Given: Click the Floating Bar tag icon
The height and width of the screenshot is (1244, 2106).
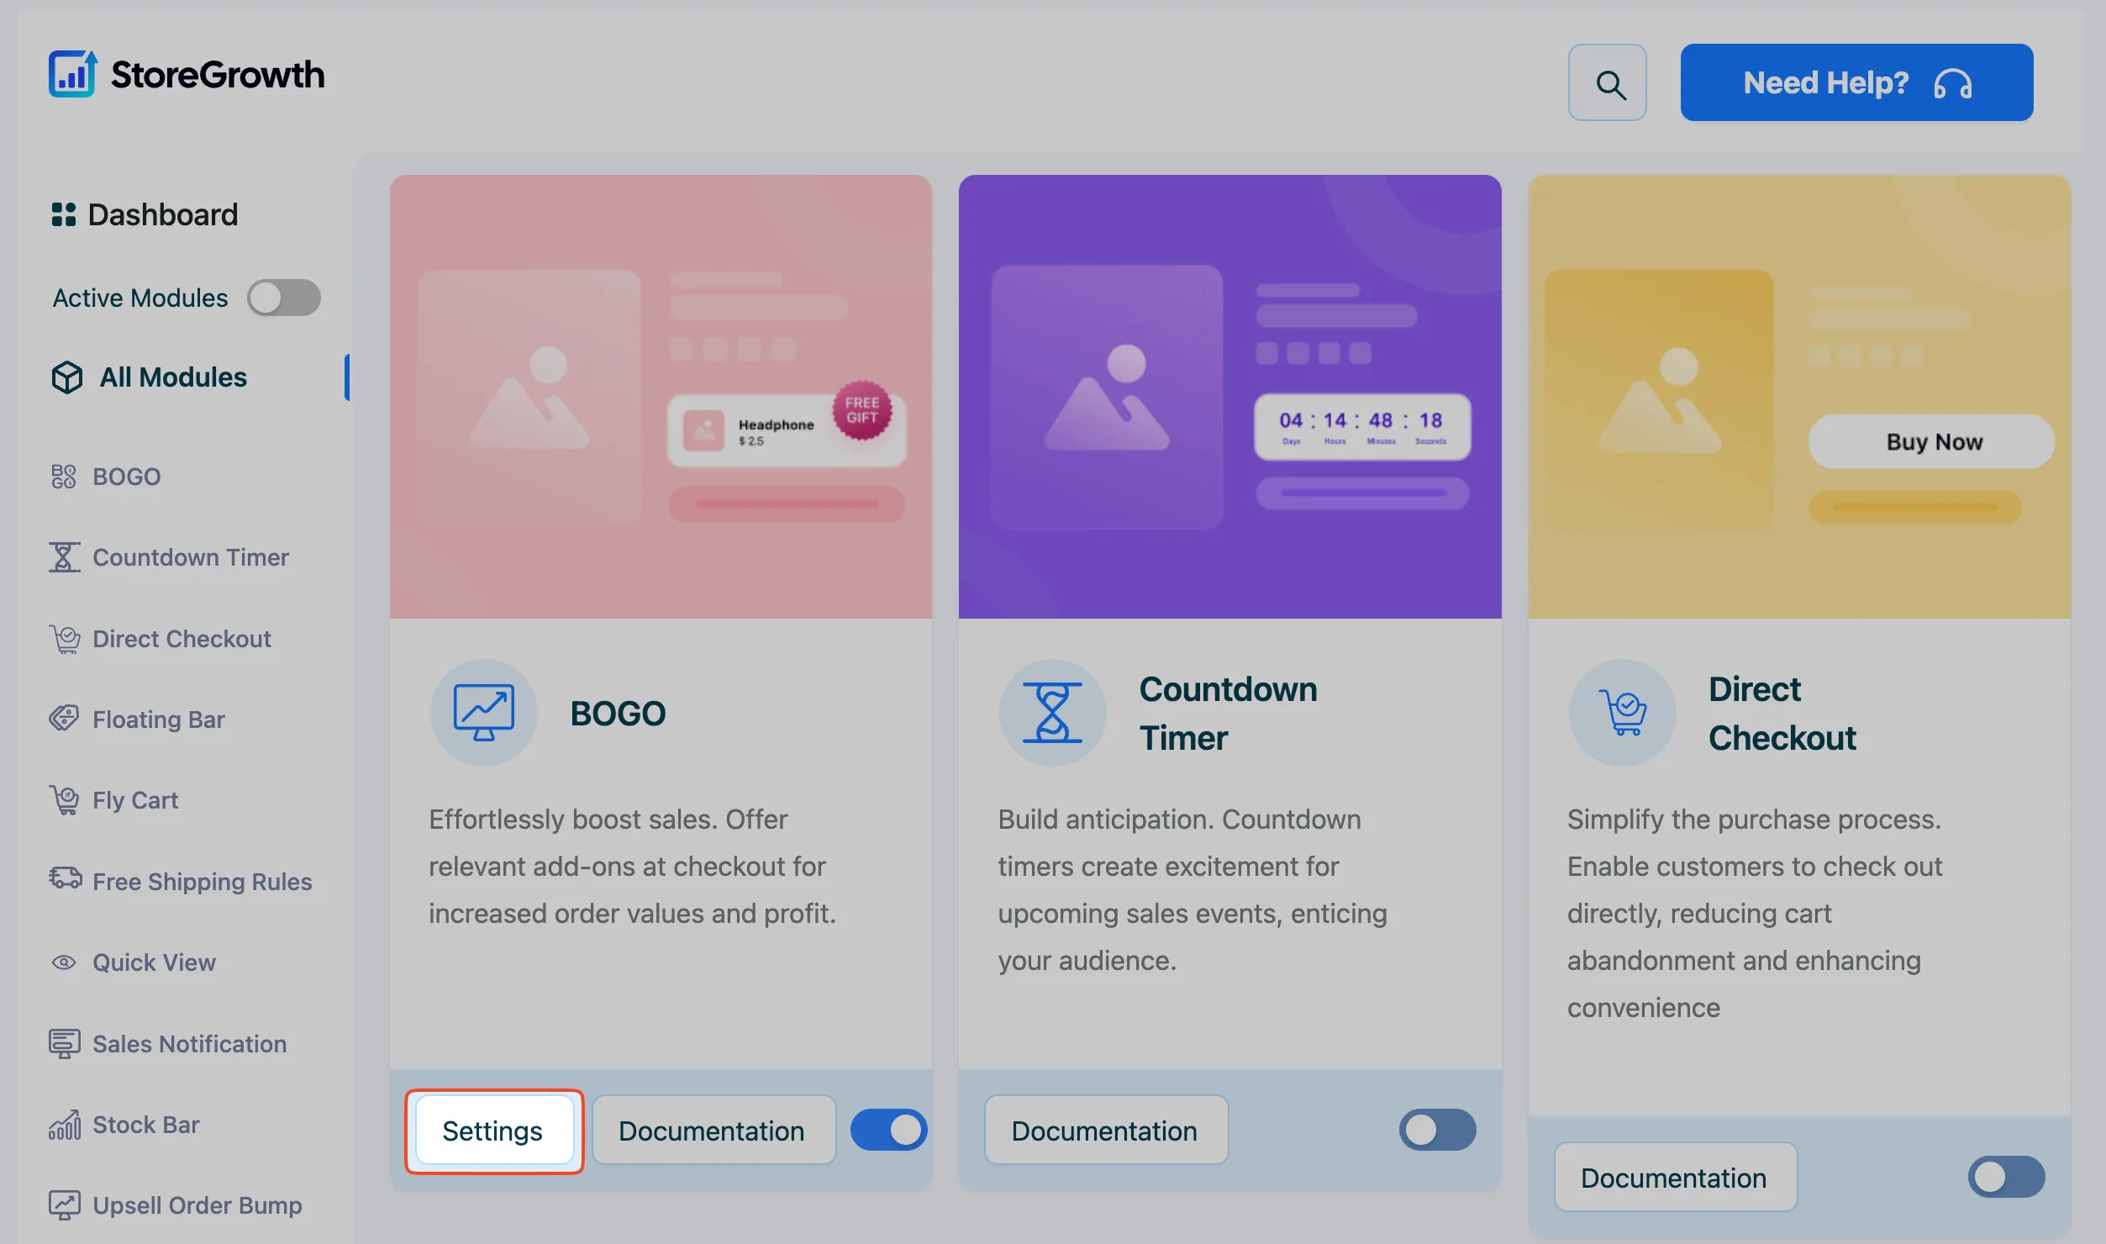Looking at the screenshot, I should pos(64,719).
